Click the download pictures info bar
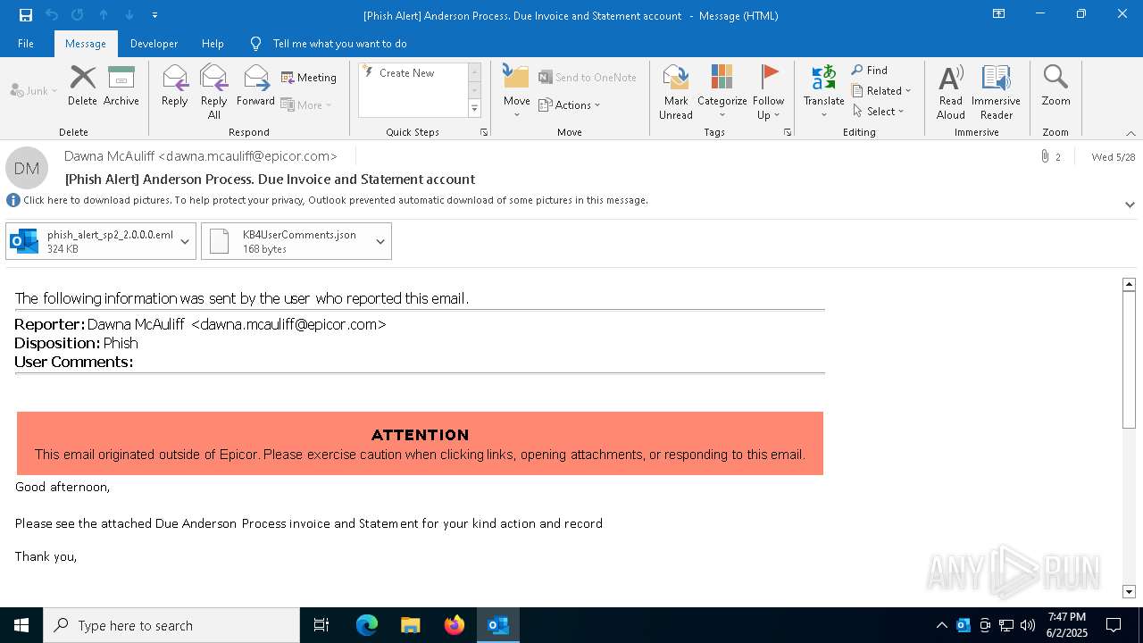 [336, 200]
